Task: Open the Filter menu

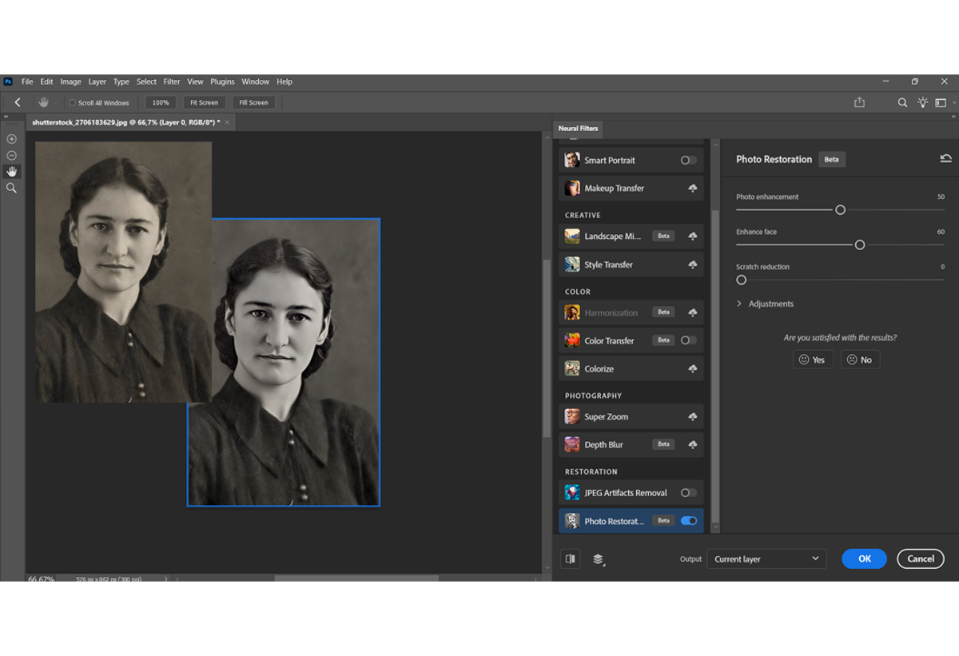Action: point(172,82)
